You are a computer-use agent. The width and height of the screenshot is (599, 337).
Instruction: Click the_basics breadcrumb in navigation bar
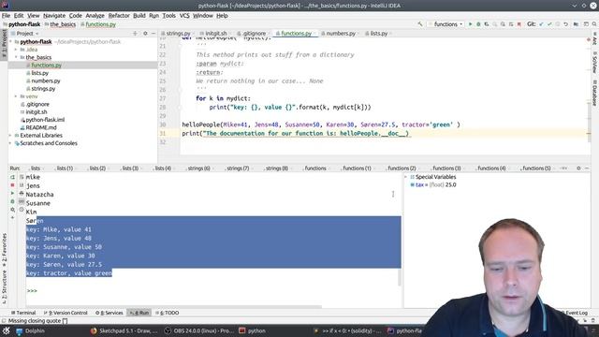coord(63,24)
